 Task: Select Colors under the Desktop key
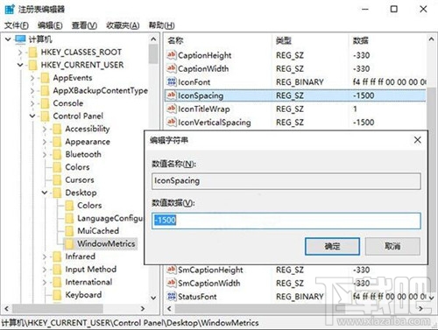pos(89,206)
